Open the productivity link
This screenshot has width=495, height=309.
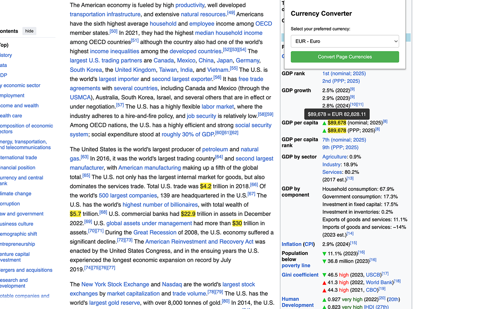[190, 5]
